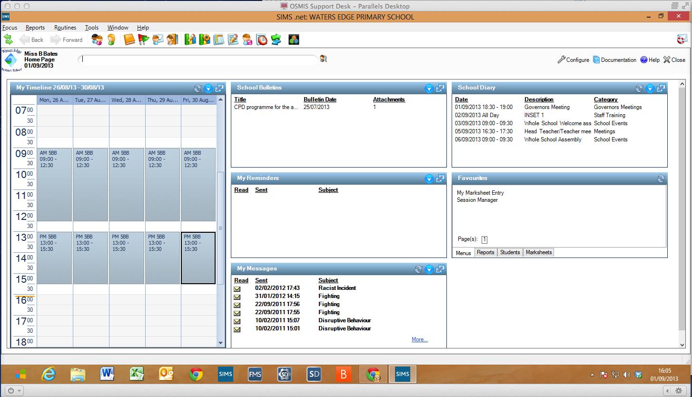Click the red and green flags toolbar icon
This screenshot has height=397, width=692.
click(143, 40)
